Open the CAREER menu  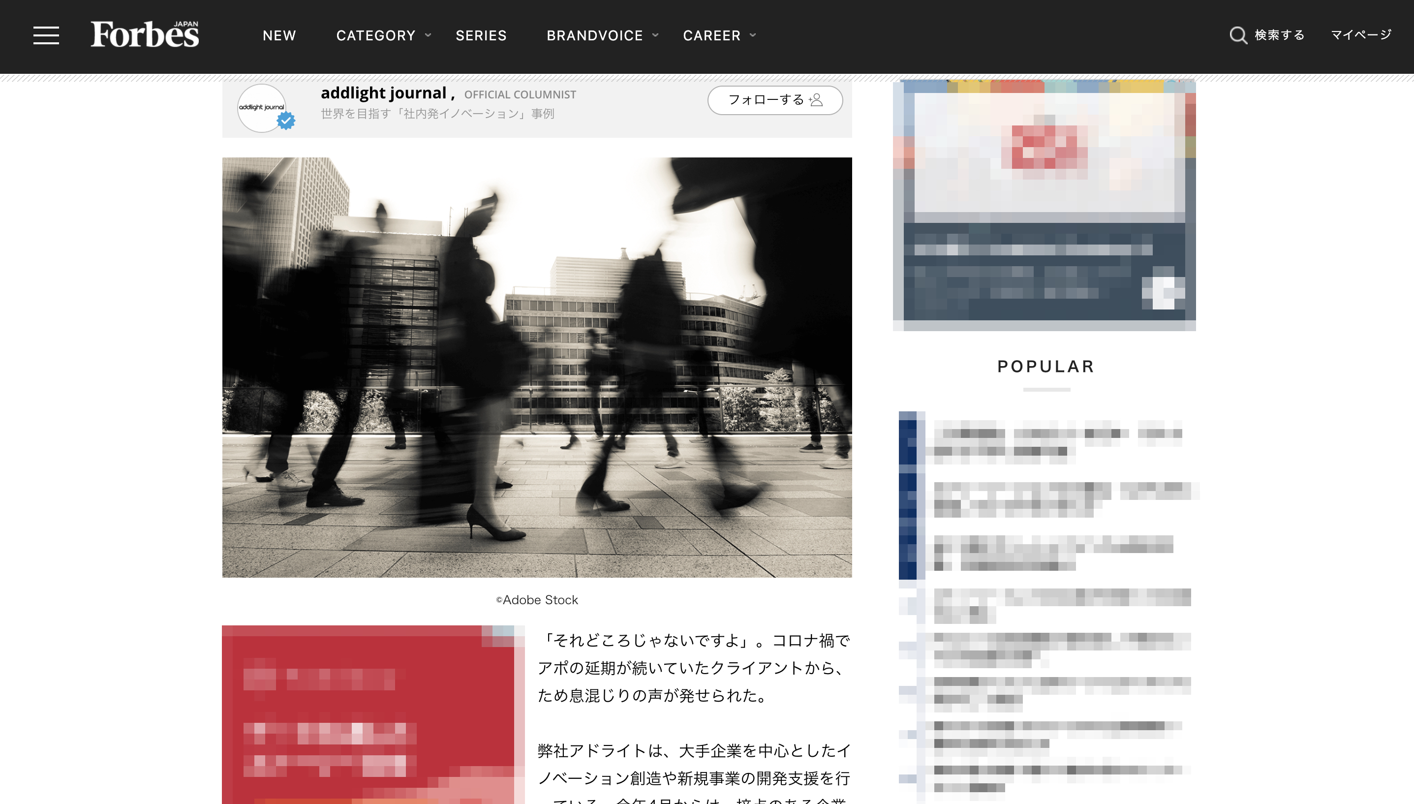(x=712, y=35)
